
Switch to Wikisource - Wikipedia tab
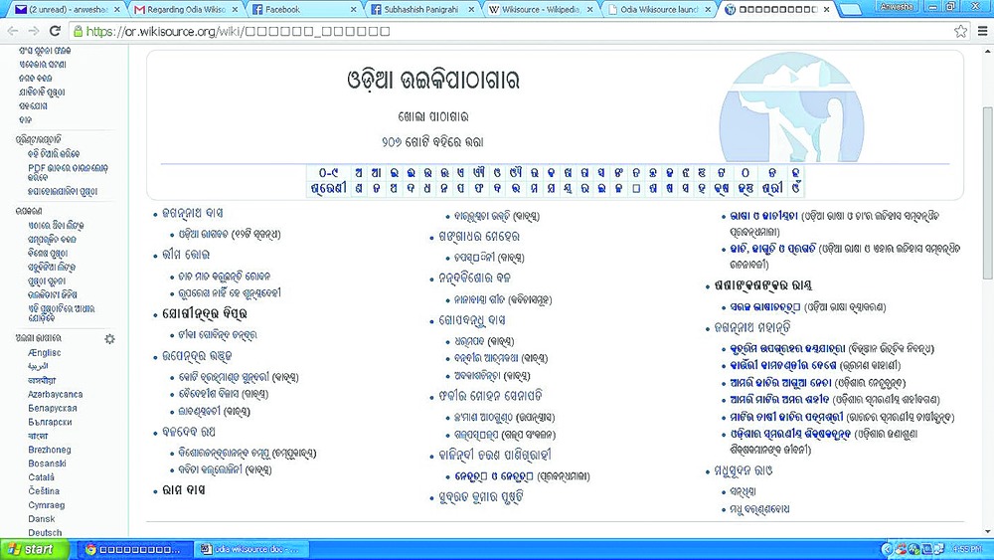537,10
